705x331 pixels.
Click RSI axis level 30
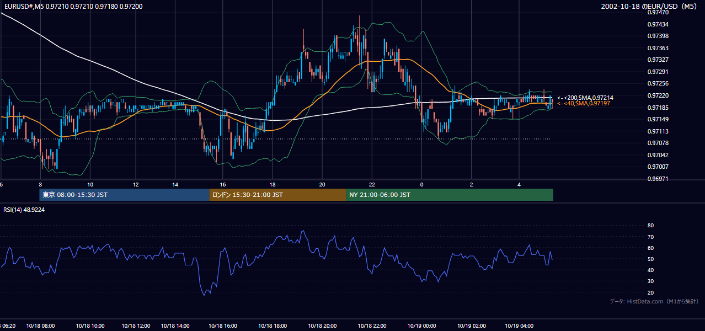coord(650,281)
